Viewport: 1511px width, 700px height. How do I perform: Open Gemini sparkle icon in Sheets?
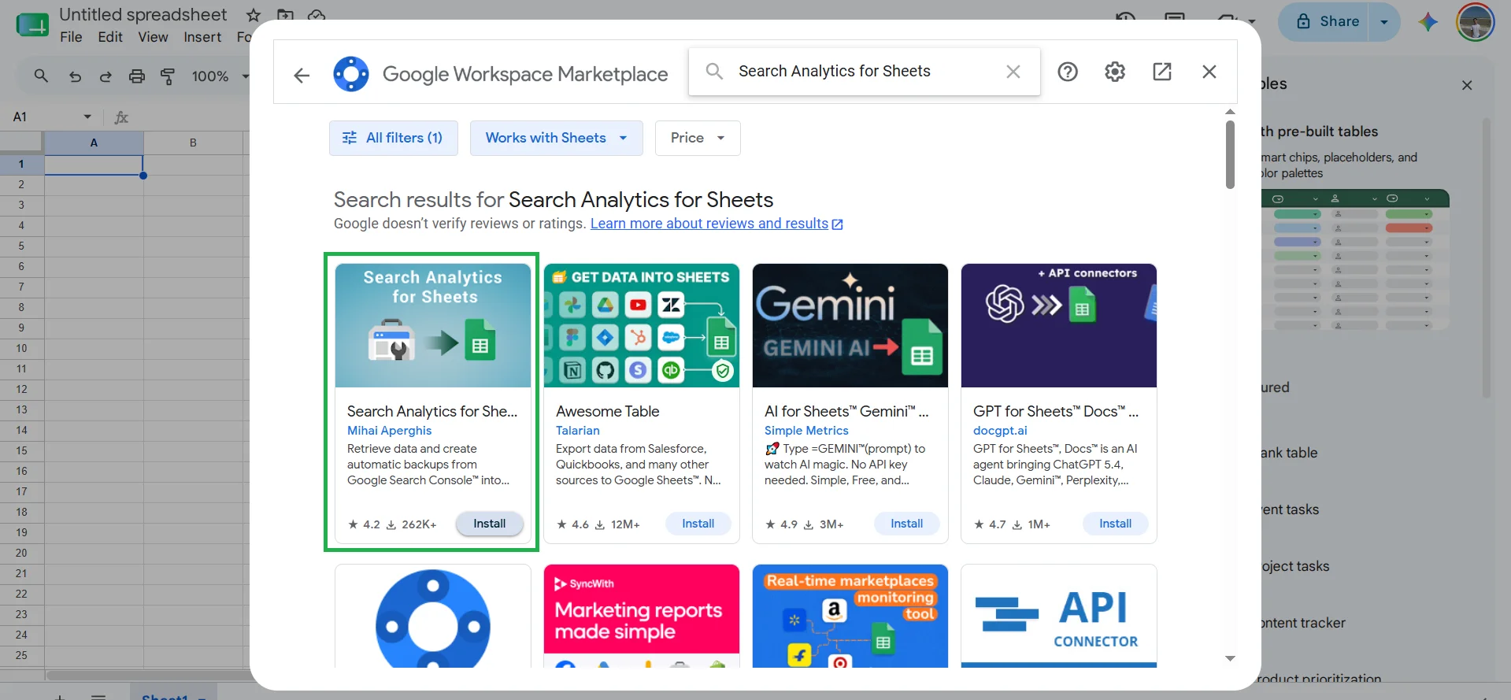[x=1428, y=22]
